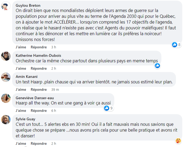
Task: Click Sylvie Guay's avatar thumbnail
Action: coord(6,119)
